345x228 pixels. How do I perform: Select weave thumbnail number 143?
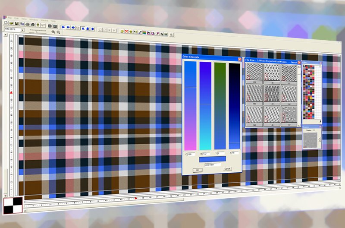pos(272,94)
